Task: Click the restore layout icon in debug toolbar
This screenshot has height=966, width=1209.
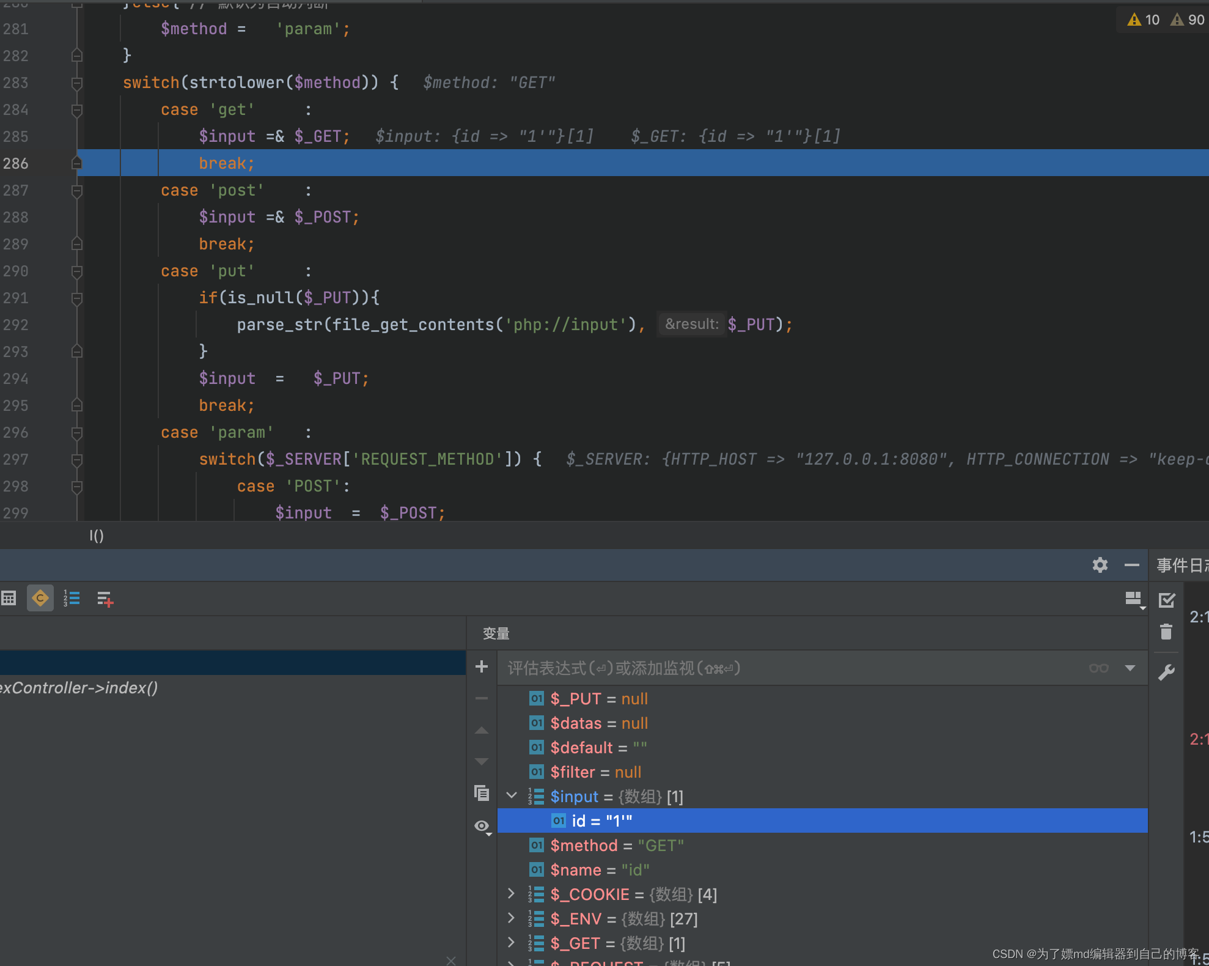Action: click(1134, 599)
